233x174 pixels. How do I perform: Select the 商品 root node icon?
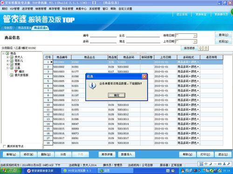[7, 53]
